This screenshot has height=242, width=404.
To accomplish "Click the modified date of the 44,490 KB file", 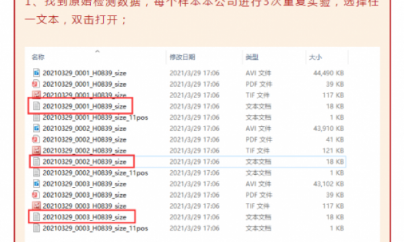I will click(x=195, y=73).
